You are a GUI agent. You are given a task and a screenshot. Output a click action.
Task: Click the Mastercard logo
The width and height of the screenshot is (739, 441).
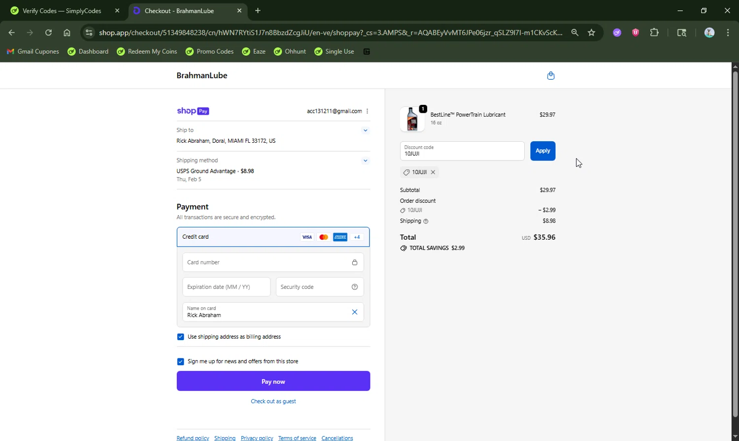click(x=324, y=237)
